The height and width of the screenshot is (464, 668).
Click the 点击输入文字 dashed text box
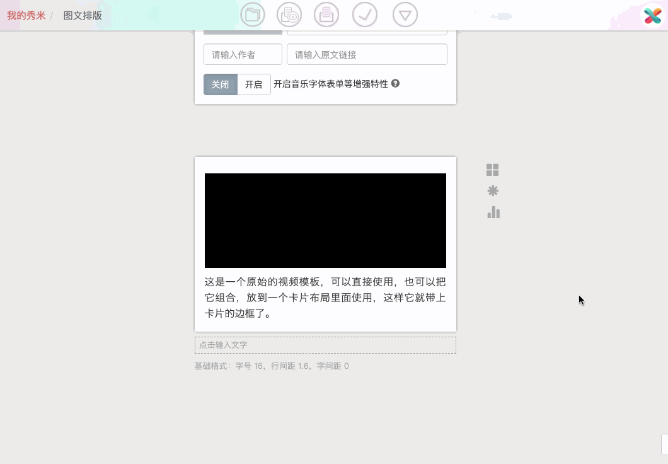pos(325,345)
